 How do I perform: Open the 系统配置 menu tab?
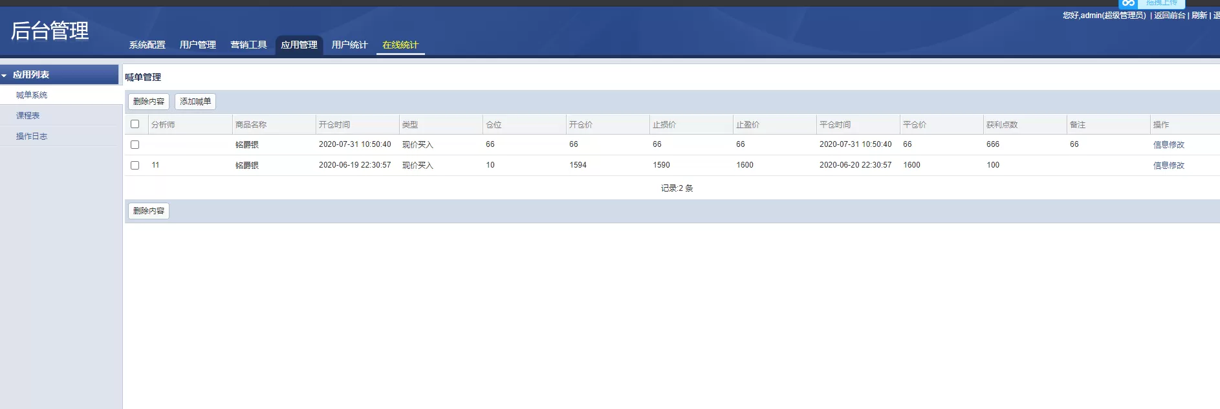147,45
